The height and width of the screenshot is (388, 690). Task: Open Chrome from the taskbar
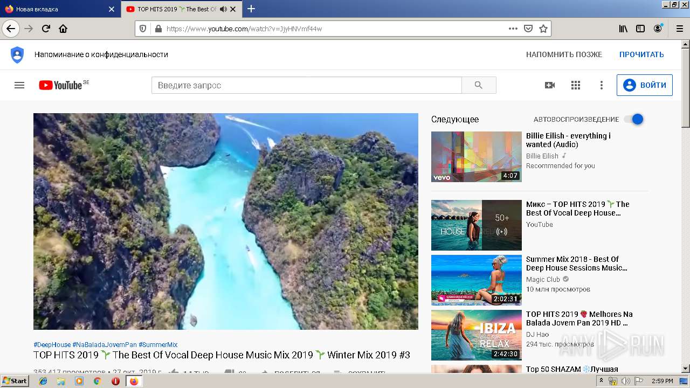pyautogui.click(x=97, y=381)
